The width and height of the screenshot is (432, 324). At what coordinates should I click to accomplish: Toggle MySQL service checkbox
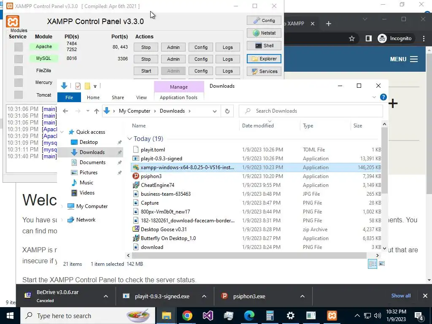click(19, 59)
